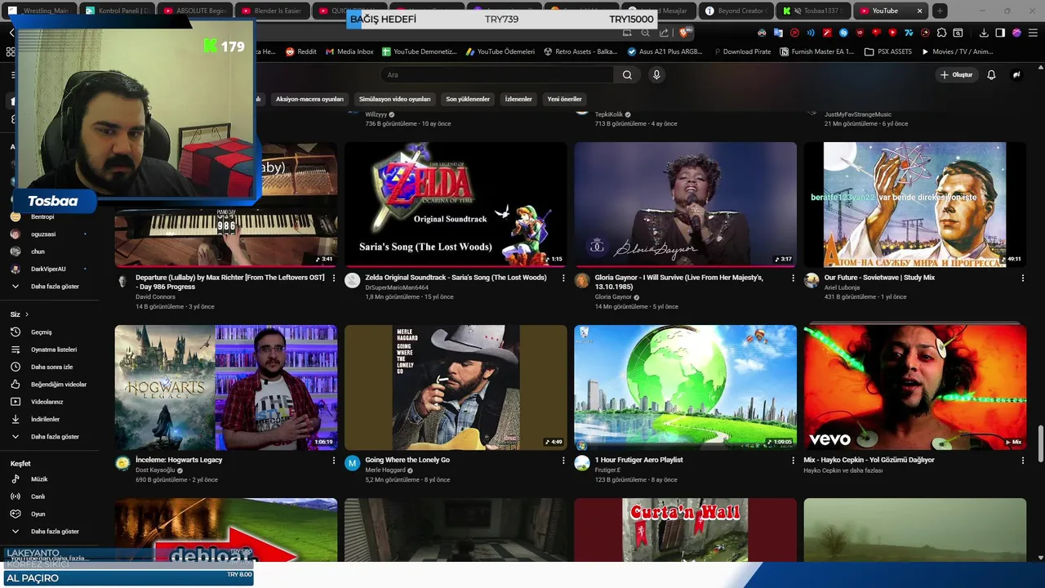Open more options for the Zelda Saria's Song video

tap(563, 278)
